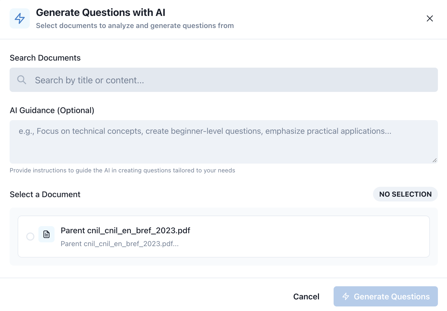Click the search icon in the Search Documents field
The width and height of the screenshot is (447, 311).
[x=22, y=80]
